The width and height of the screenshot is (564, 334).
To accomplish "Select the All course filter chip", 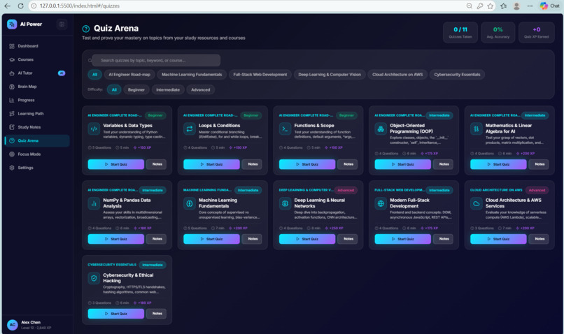I will coord(94,75).
